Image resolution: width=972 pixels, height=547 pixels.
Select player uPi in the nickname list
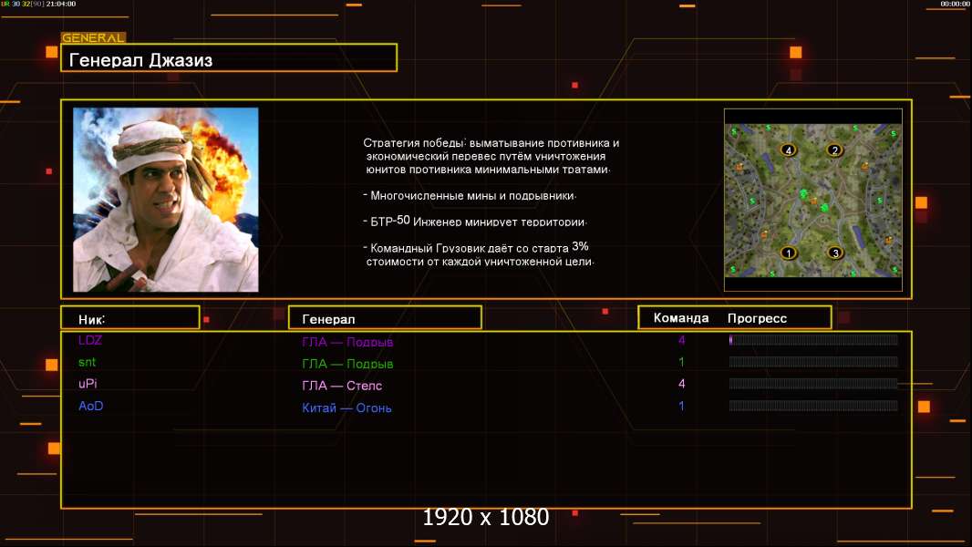pos(88,384)
